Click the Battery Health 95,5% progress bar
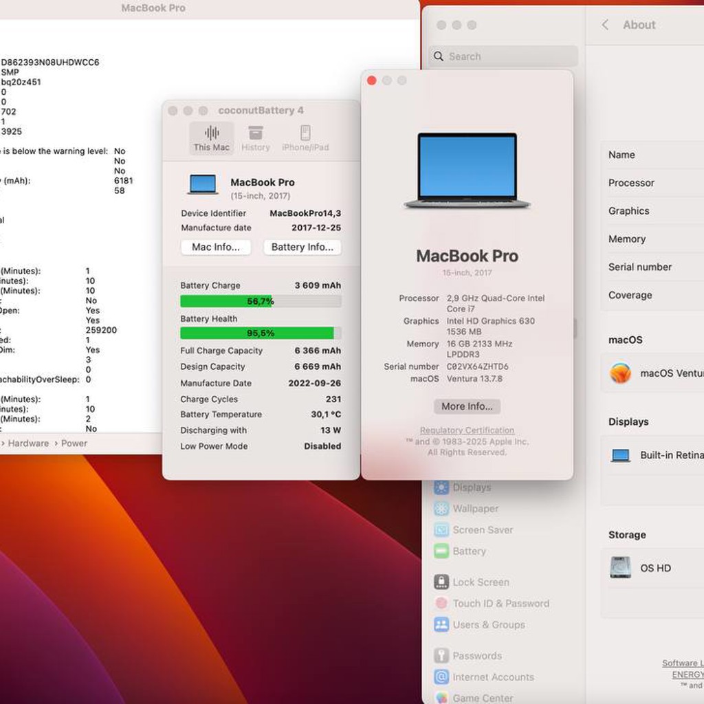Viewport: 704px width, 704px height. 261,333
